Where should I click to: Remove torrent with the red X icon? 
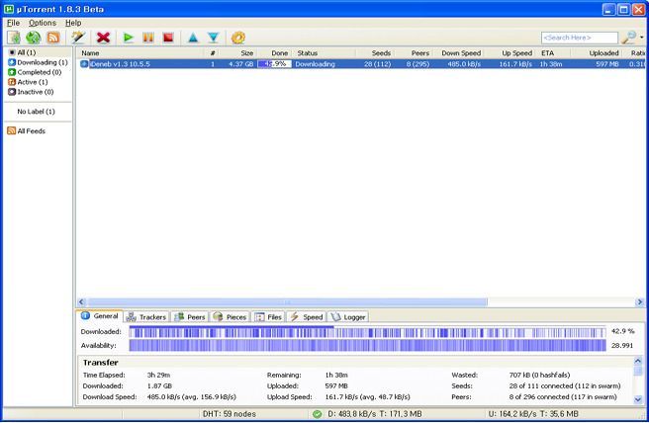coord(103,38)
